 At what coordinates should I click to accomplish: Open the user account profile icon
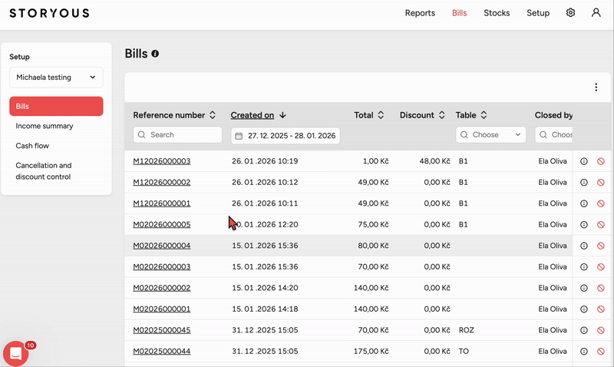596,13
